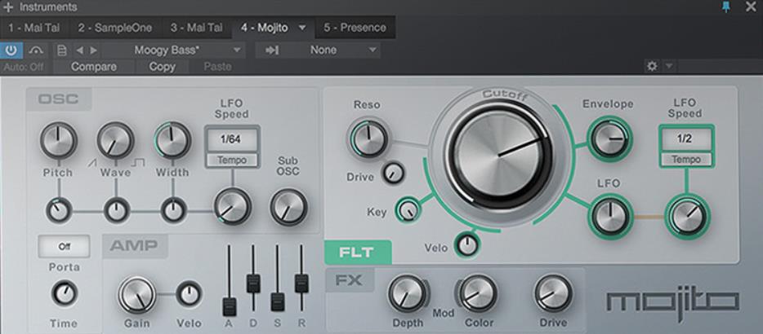Toggle the FX section header button
763x334 pixels.
pyautogui.click(x=350, y=280)
